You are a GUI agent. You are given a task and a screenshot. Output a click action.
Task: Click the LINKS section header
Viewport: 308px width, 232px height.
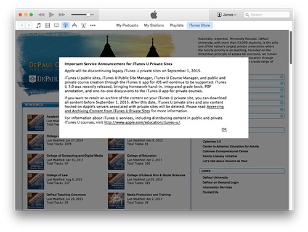coord(242,171)
